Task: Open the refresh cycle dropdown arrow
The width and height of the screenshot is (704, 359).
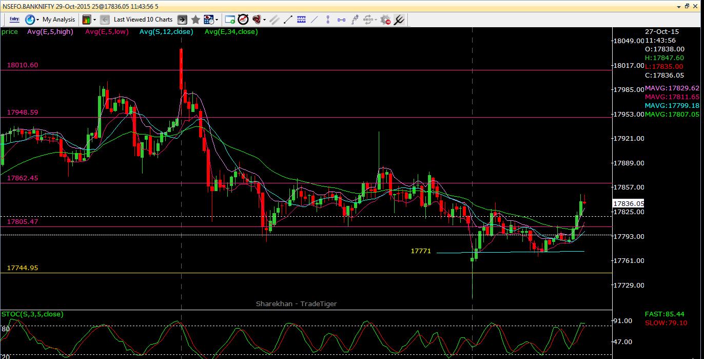Action: 376,20
